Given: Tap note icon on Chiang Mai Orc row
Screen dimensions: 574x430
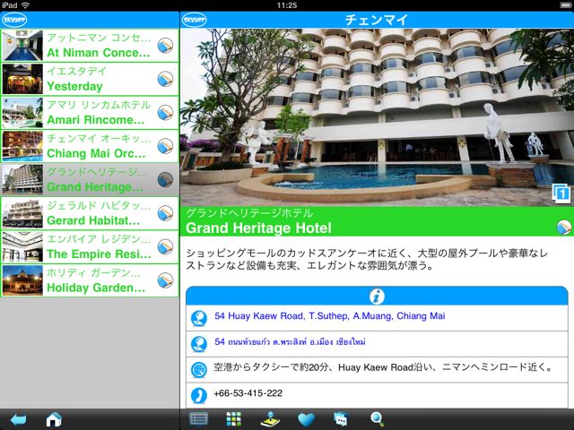Looking at the screenshot, I should pyautogui.click(x=165, y=146).
